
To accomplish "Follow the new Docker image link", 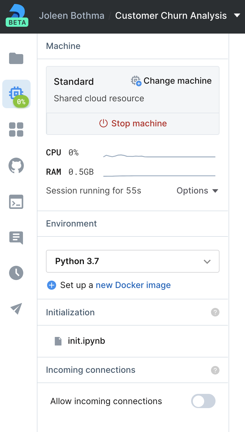I will [x=133, y=285].
